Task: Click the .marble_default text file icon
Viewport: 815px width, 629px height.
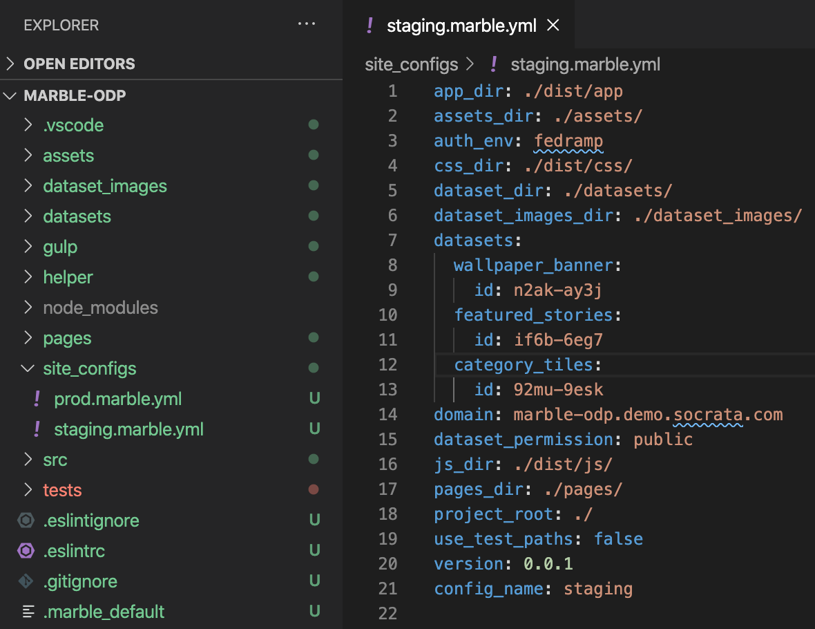Action: pos(28,612)
